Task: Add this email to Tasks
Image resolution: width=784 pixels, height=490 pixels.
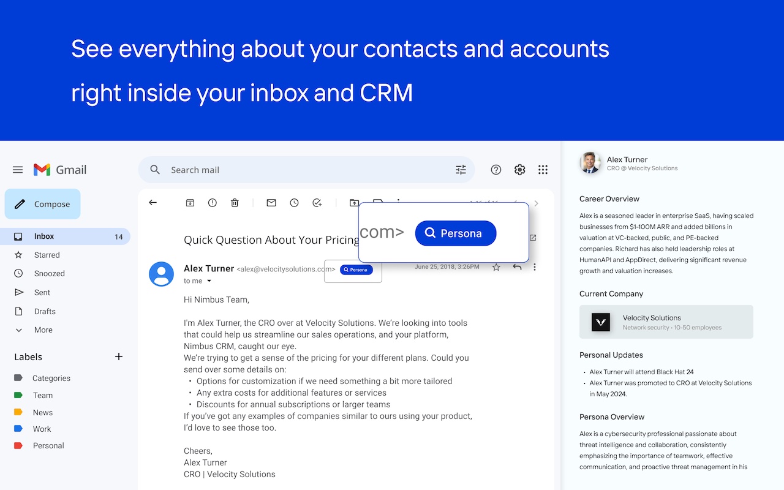Action: pos(317,203)
